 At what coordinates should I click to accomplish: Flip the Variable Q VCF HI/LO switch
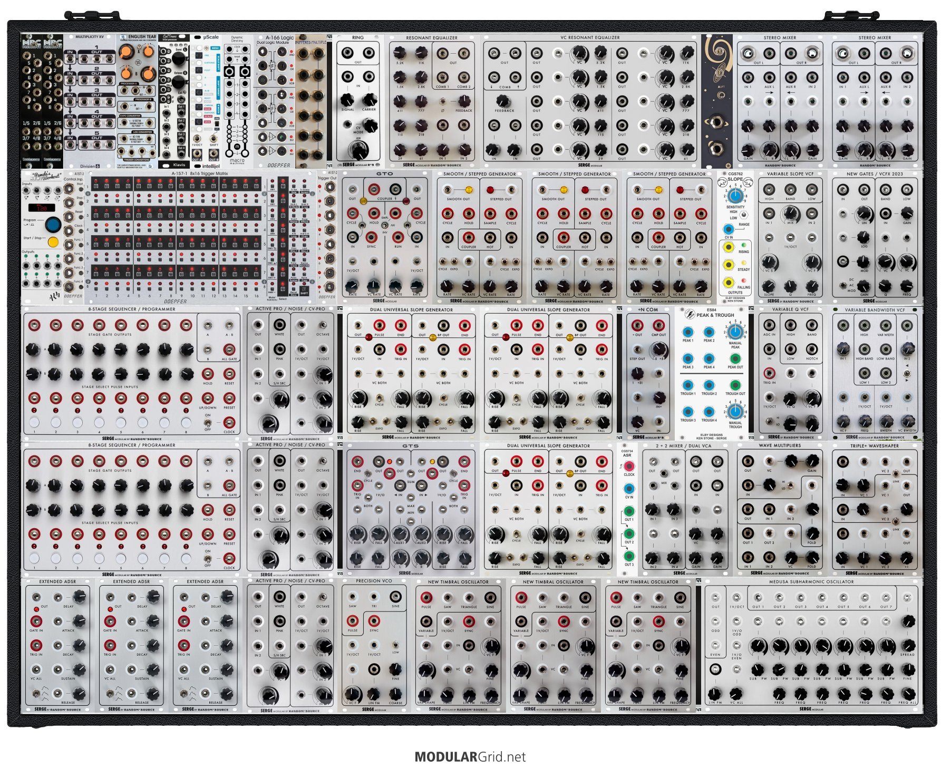(x=769, y=421)
